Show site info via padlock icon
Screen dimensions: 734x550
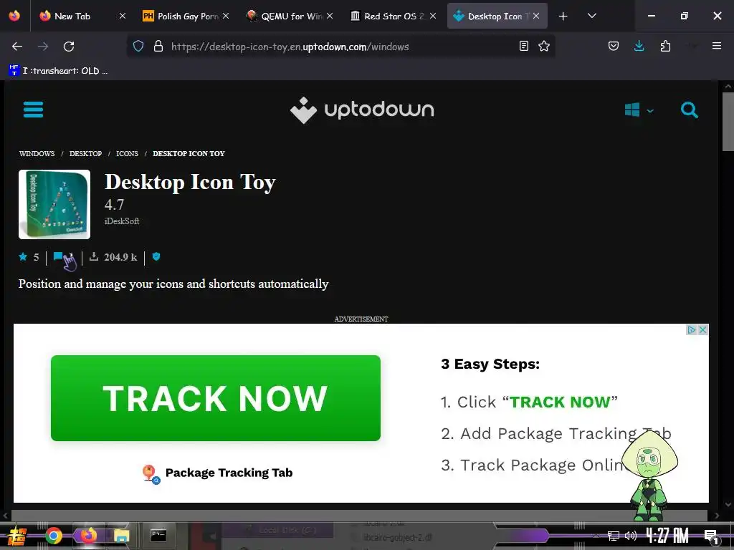tap(158, 47)
